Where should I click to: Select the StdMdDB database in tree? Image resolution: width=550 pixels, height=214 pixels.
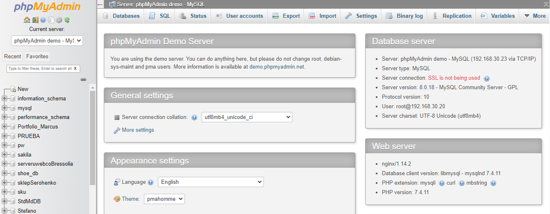coord(29,202)
